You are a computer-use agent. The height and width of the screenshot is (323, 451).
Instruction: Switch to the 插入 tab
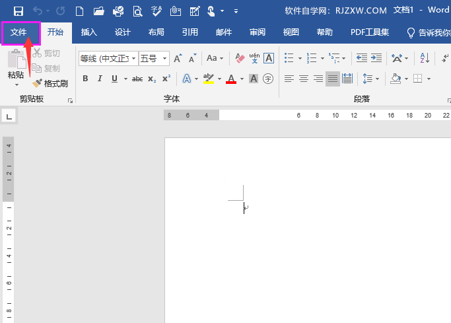[89, 32]
